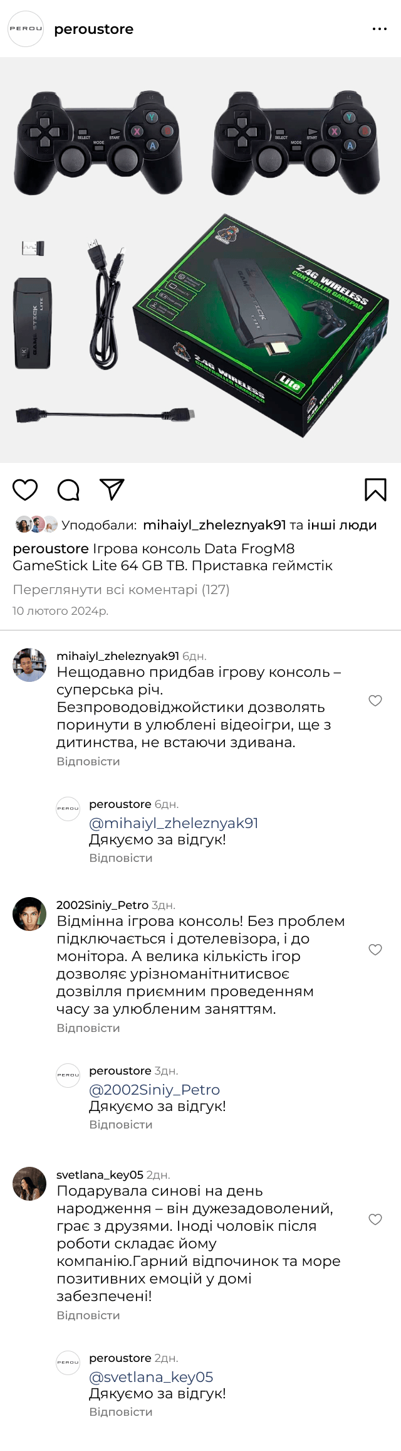The width and height of the screenshot is (401, 1451).
Task: Like svetlana_key05's comment heart
Action: (375, 1220)
